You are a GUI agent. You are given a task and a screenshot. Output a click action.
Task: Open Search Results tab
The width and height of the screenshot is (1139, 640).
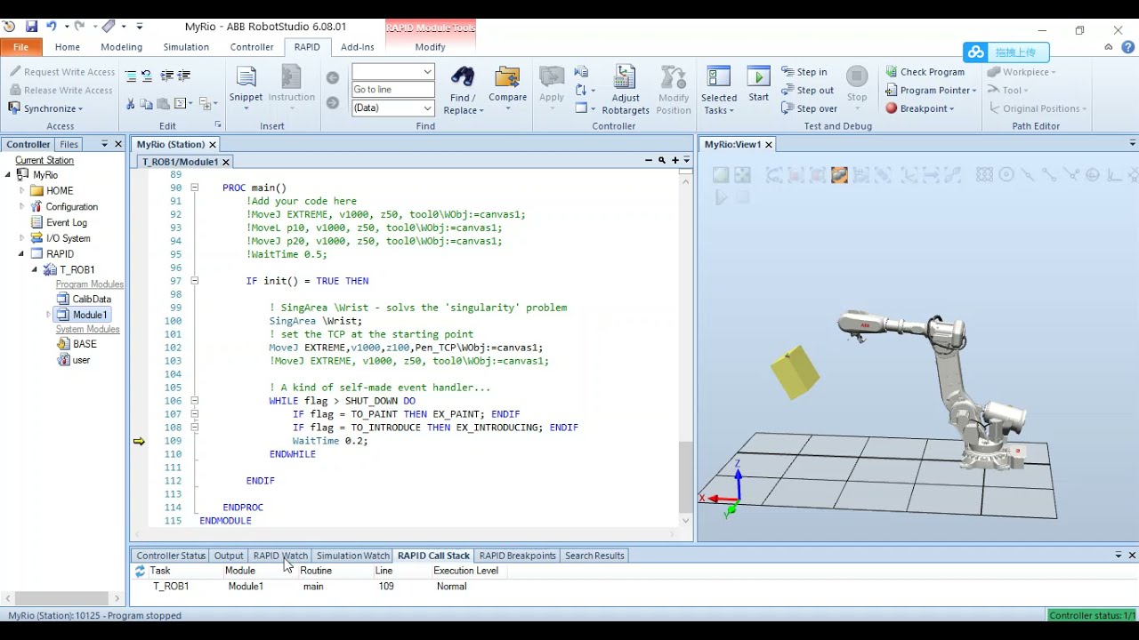pyautogui.click(x=594, y=556)
